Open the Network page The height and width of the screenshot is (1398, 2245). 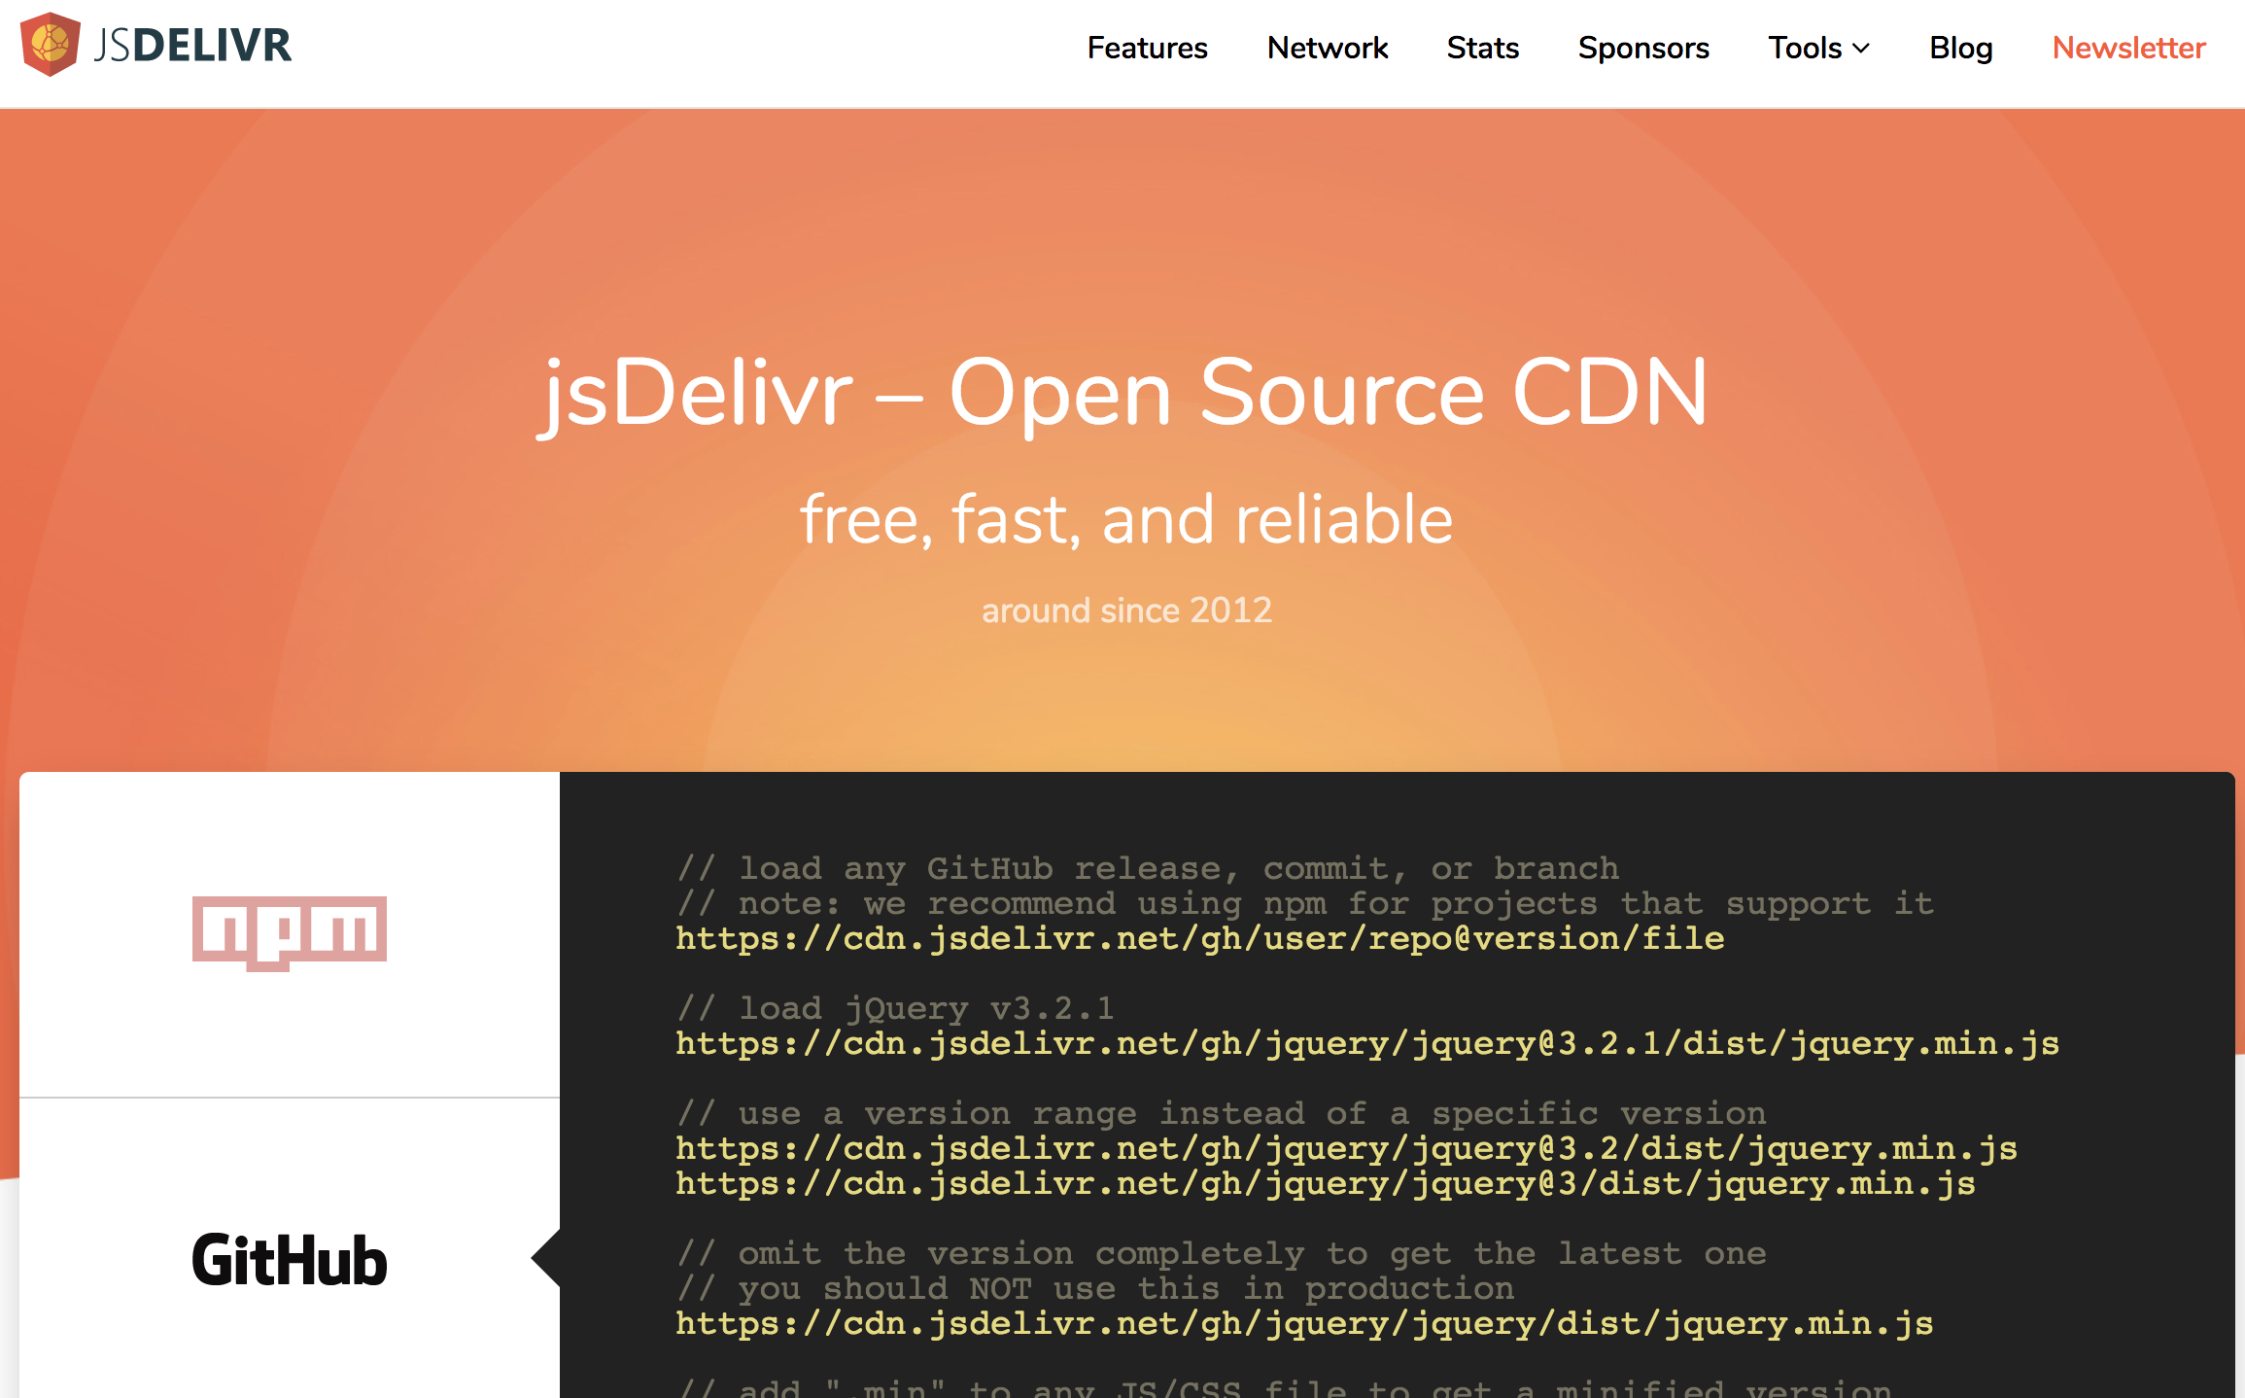[1328, 48]
